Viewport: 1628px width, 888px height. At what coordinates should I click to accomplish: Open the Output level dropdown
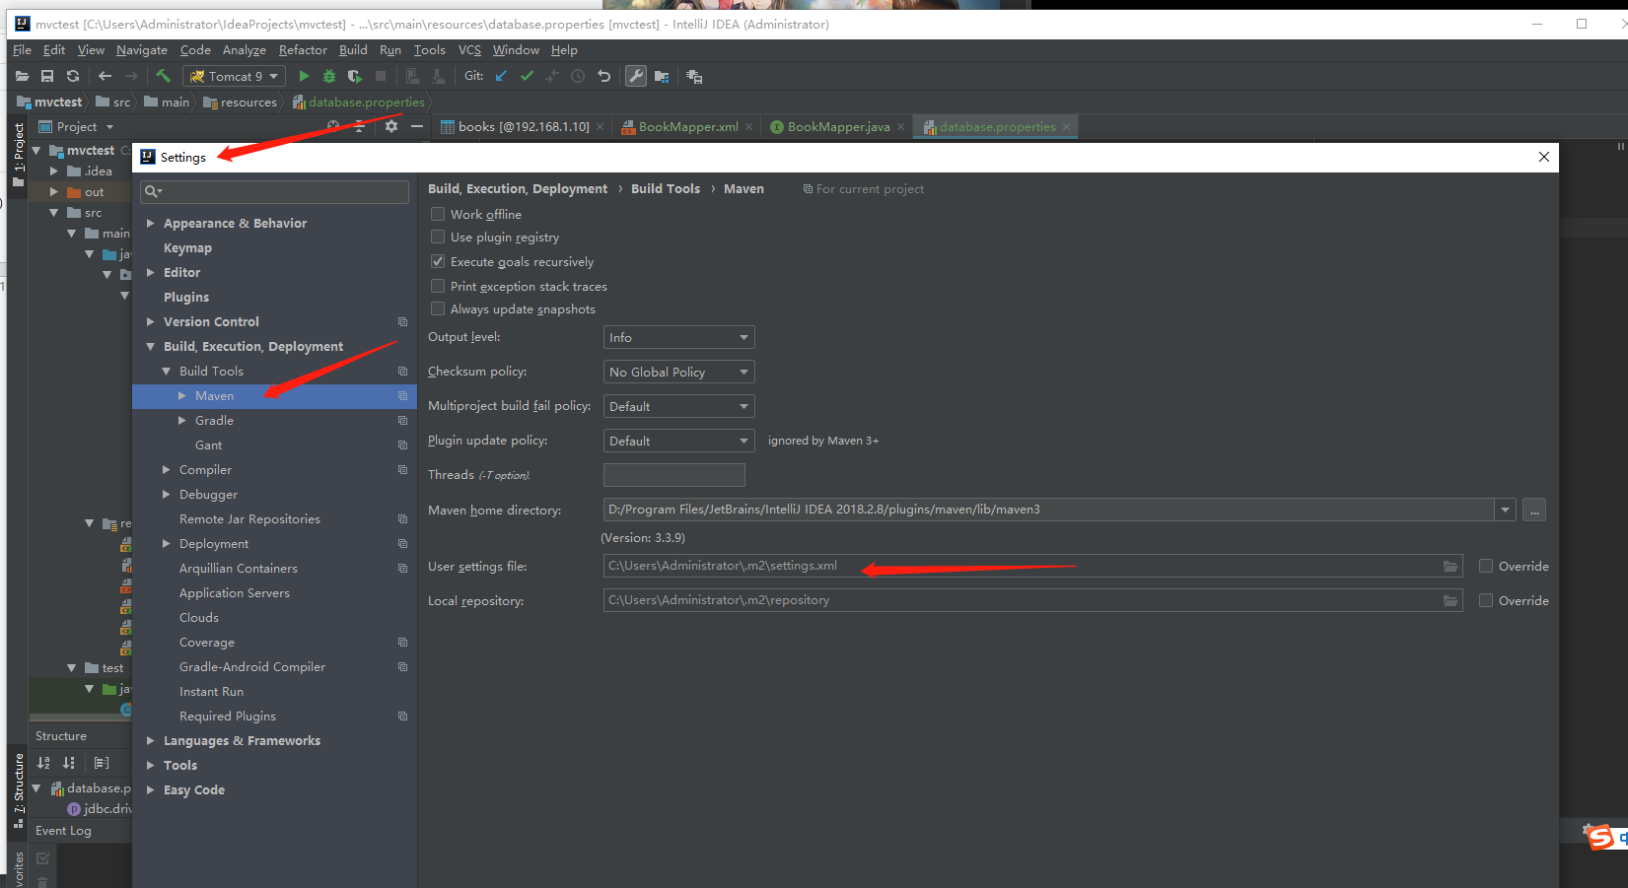pos(678,337)
